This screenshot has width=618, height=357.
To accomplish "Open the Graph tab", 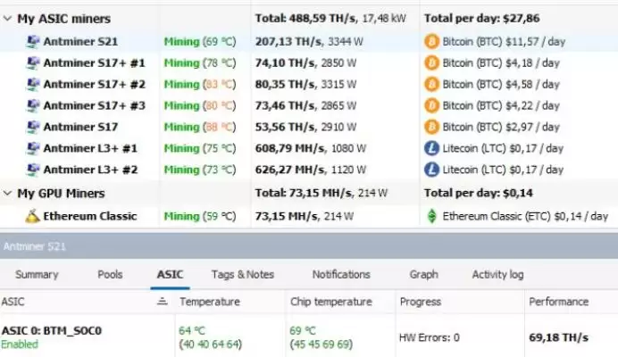I will (x=423, y=275).
